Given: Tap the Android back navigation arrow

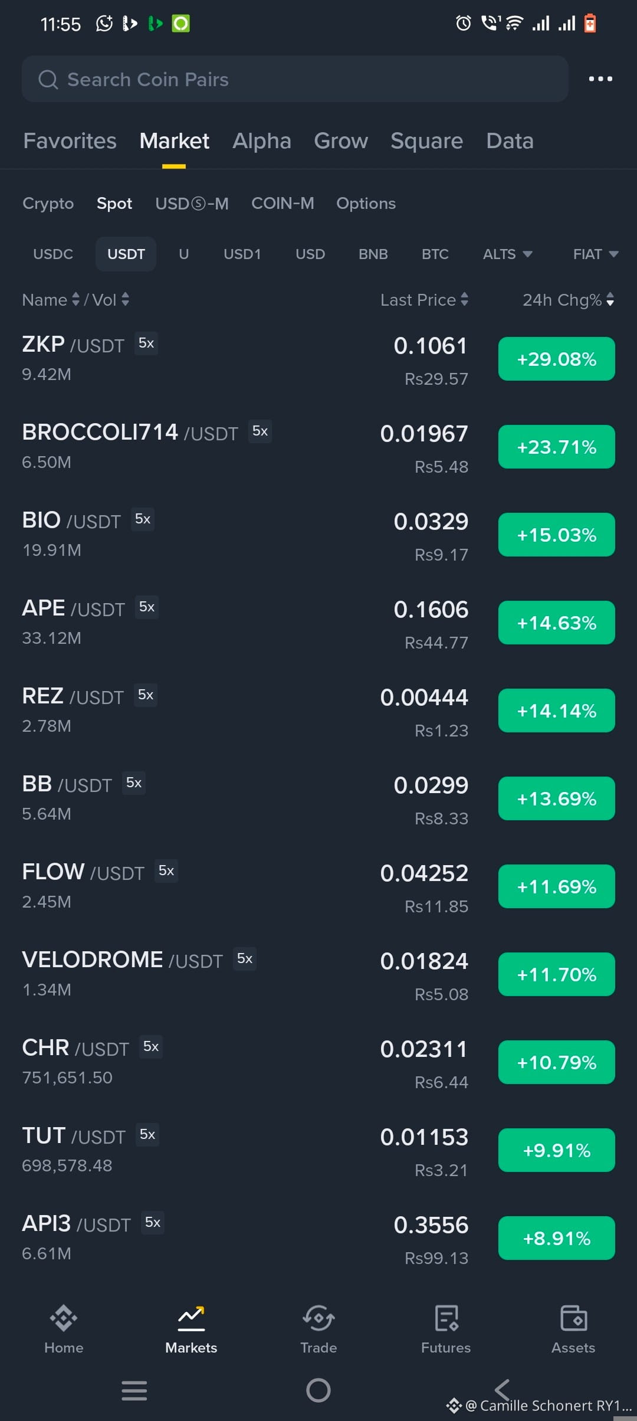Looking at the screenshot, I should (502, 1390).
